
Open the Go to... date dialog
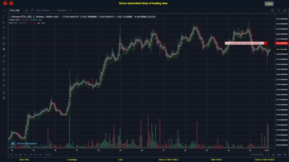click(48, 154)
